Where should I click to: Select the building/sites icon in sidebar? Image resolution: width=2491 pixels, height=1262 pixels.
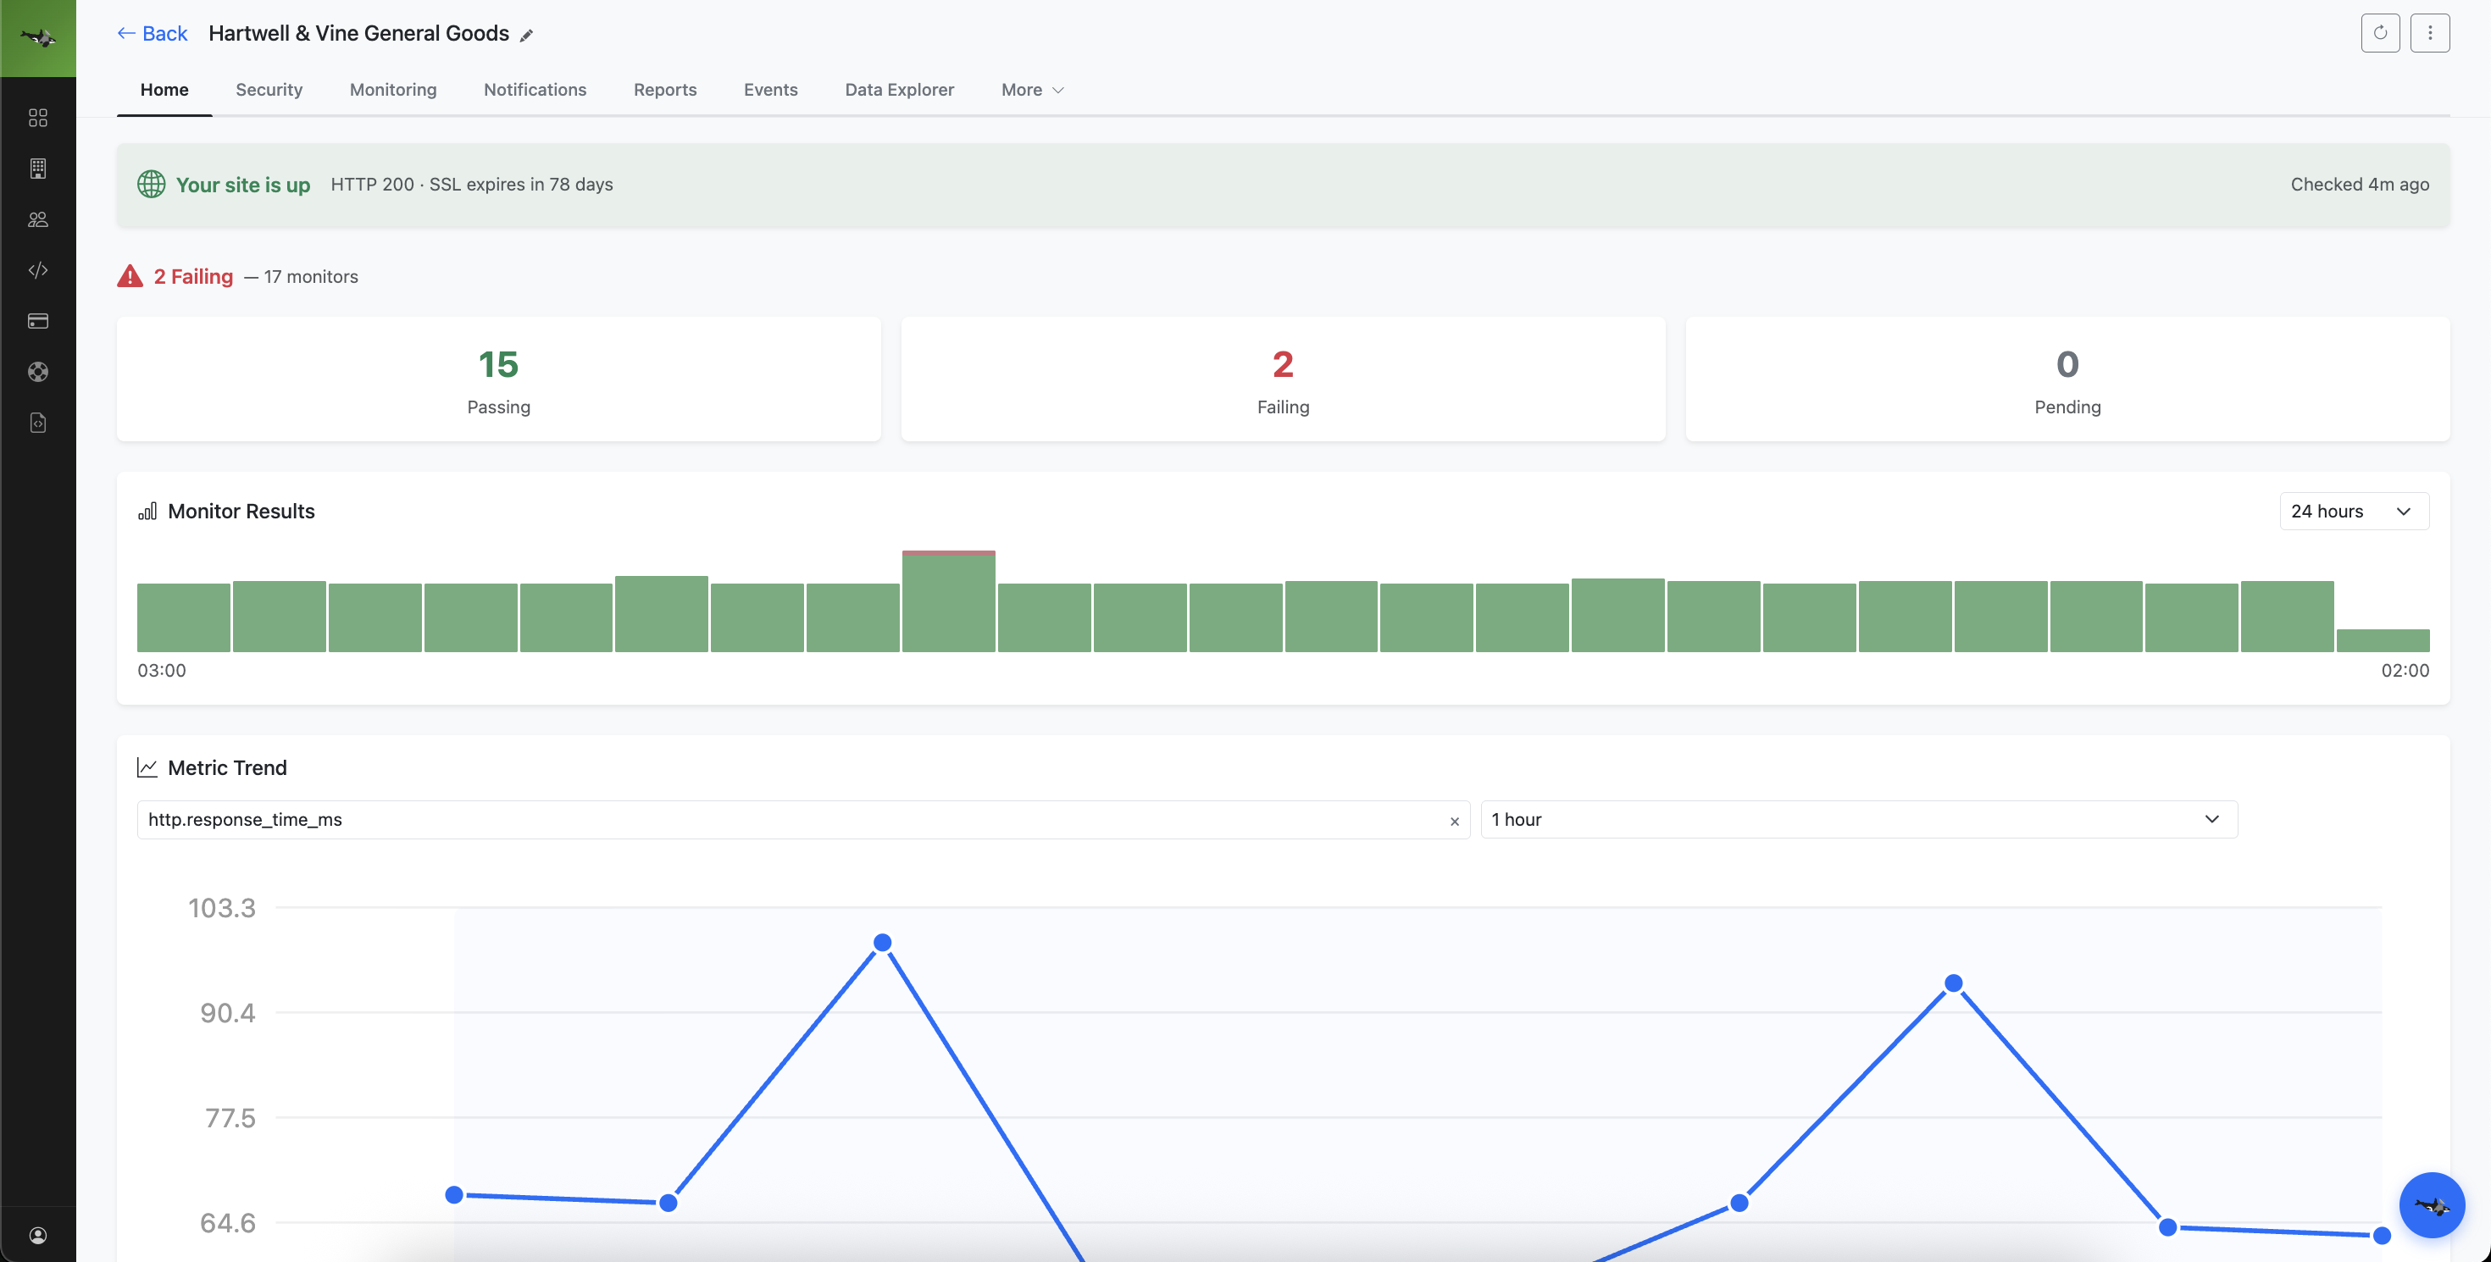click(x=38, y=169)
